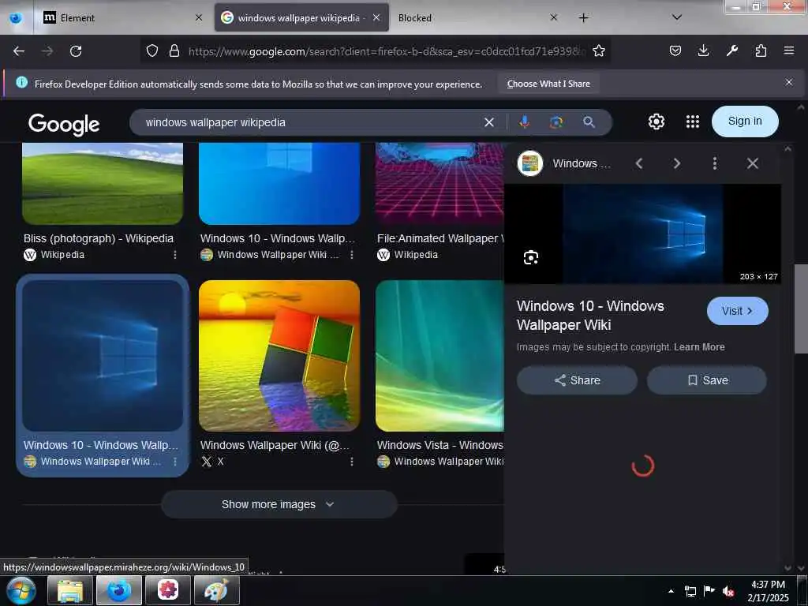
Task: Close the image preview panel
Action: click(x=752, y=163)
